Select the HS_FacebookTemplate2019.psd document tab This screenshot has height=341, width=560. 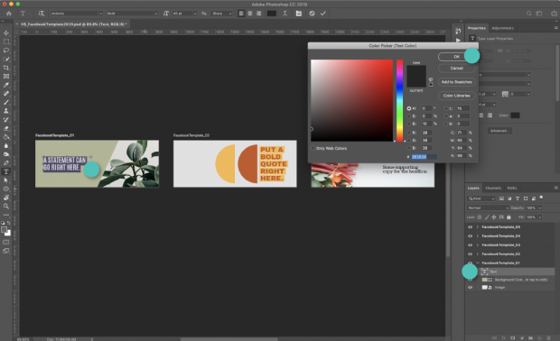[73, 23]
